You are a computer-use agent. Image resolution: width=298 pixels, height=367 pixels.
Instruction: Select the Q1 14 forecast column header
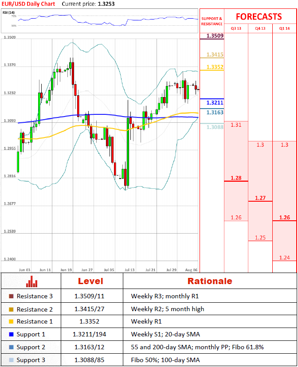(284, 28)
